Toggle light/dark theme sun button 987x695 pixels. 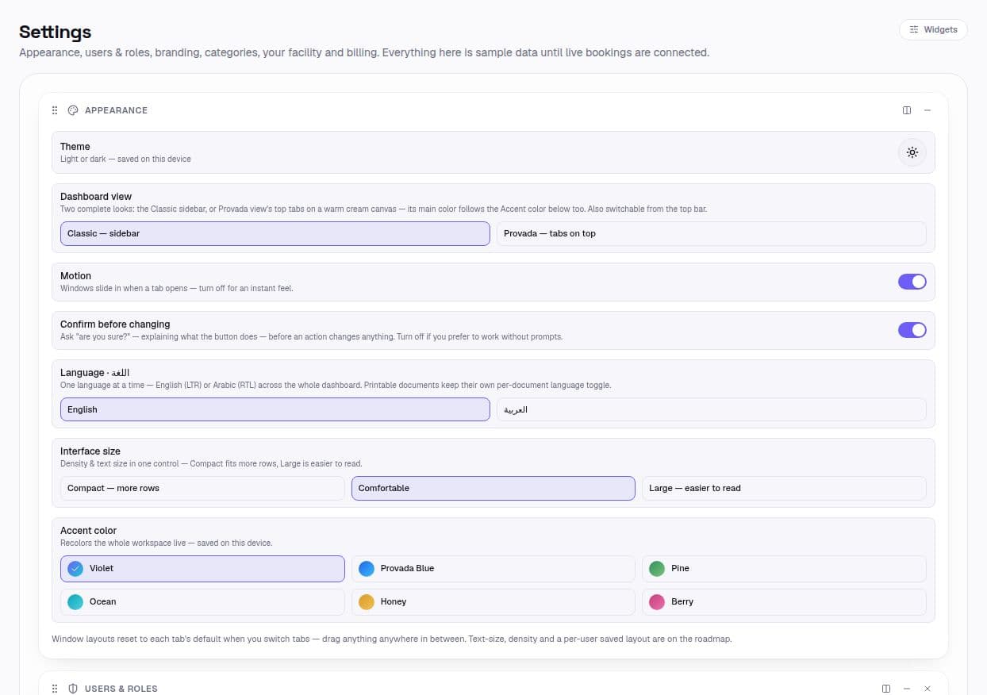(x=912, y=152)
